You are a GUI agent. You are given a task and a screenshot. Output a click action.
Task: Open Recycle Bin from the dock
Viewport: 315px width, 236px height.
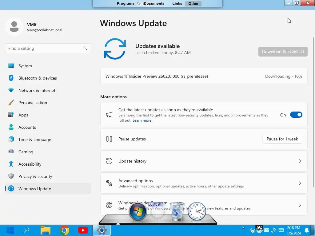click(177, 211)
